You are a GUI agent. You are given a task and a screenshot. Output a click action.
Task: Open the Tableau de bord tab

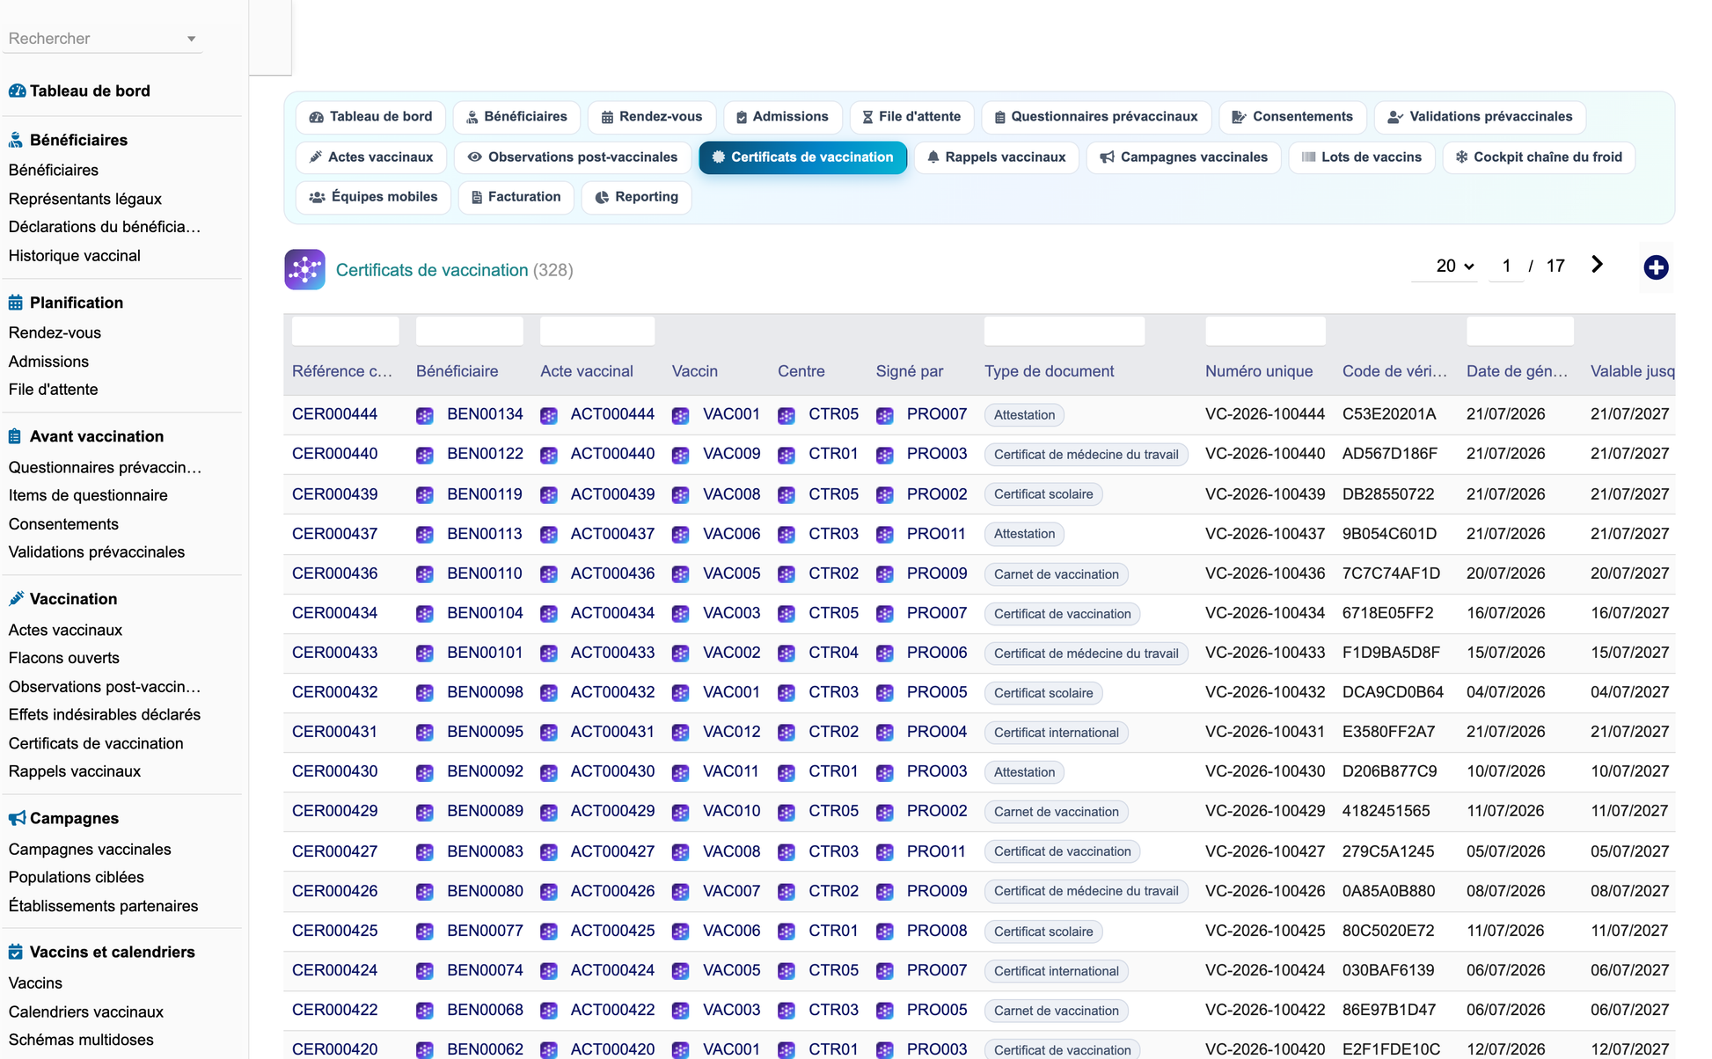[370, 117]
